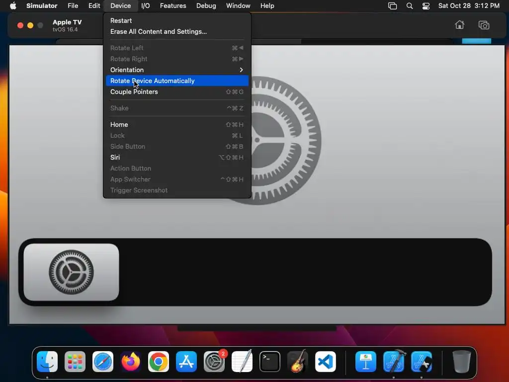509x382 pixels.
Task: Open Xcode from the Dock
Action: pyautogui.click(x=394, y=362)
